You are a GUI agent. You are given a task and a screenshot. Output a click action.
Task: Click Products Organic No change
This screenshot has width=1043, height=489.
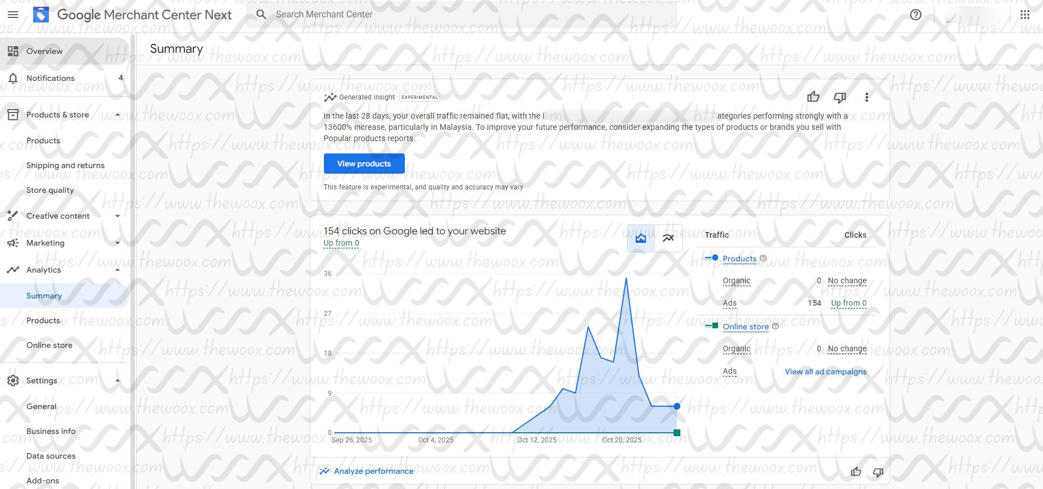[847, 280]
